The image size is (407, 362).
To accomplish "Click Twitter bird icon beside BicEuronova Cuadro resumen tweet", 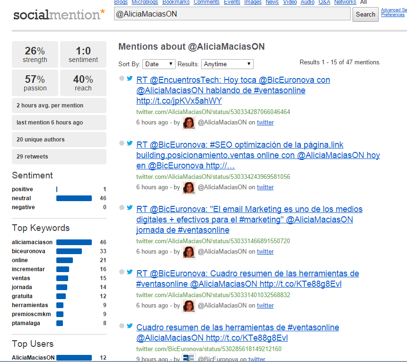I will [130, 326].
